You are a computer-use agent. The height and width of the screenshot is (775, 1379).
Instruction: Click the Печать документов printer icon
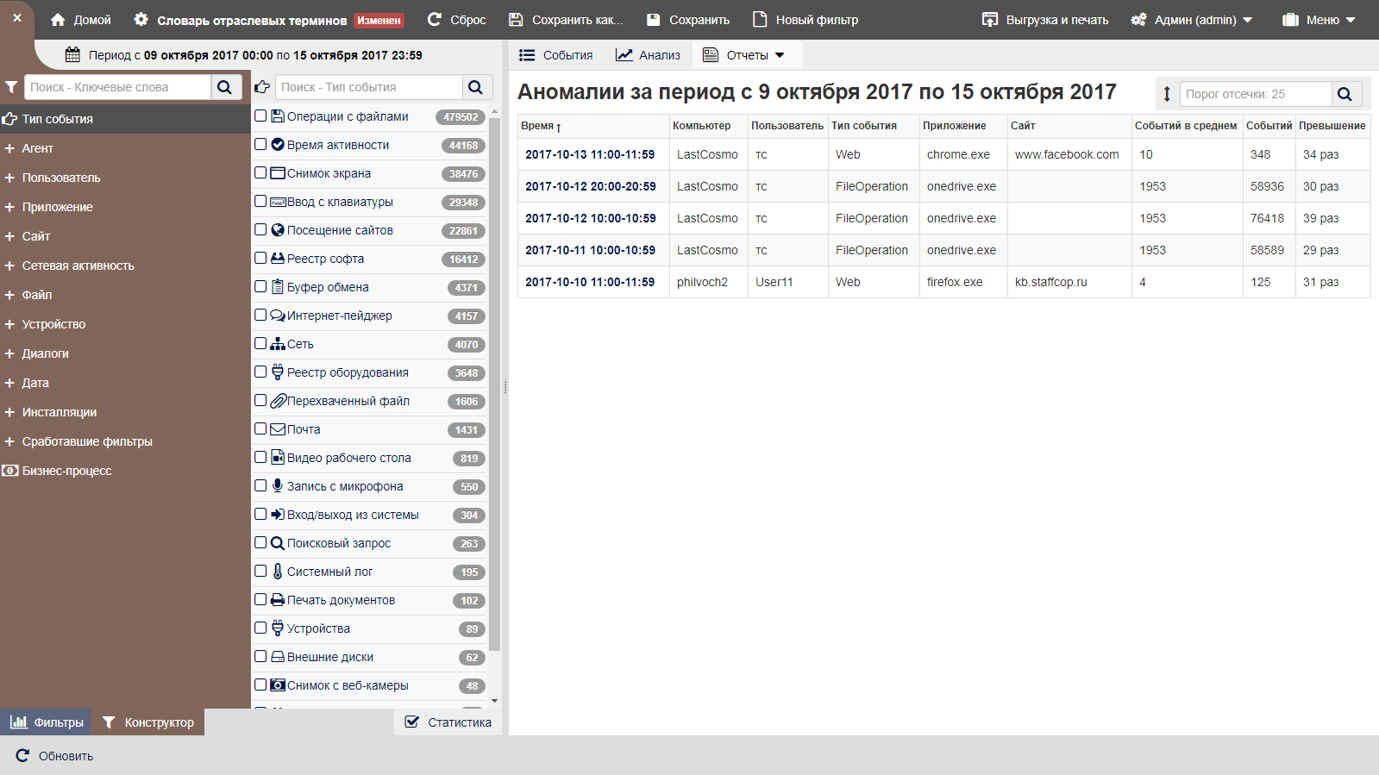(278, 600)
